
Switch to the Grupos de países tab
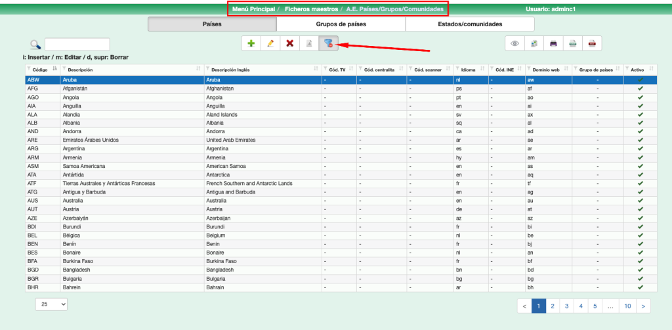[341, 24]
